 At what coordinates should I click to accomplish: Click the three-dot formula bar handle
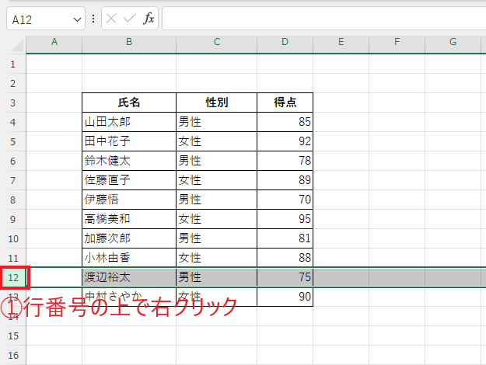point(93,19)
